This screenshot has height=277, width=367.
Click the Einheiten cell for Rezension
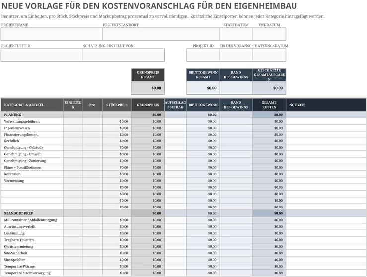tap(73, 174)
